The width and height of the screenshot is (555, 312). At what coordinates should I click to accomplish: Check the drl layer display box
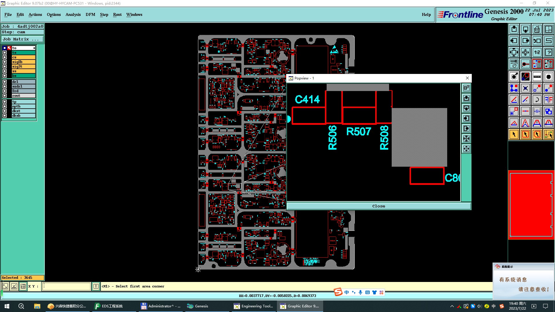point(5,82)
